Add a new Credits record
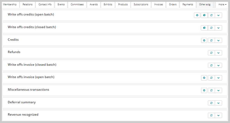 pos(204,40)
